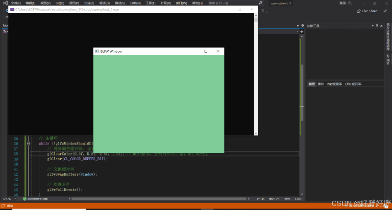Select the 事件 tab
The image size is (392, 210).
(x=321, y=84)
